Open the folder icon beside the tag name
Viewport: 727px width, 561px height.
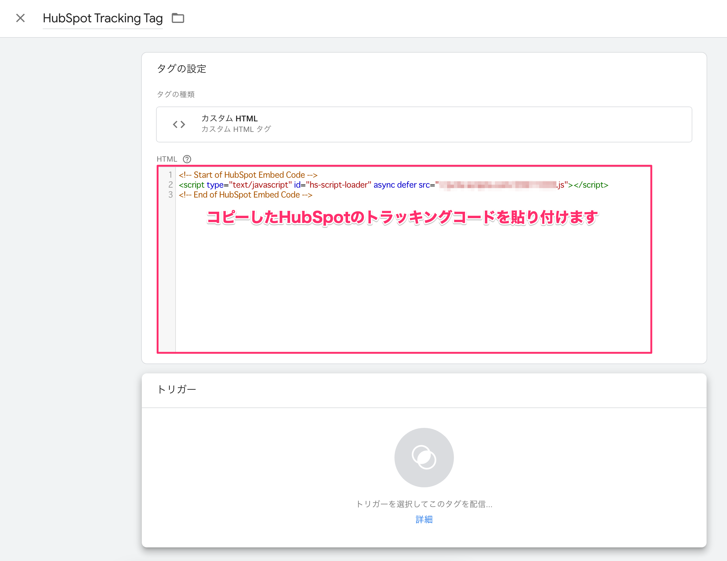(x=178, y=18)
